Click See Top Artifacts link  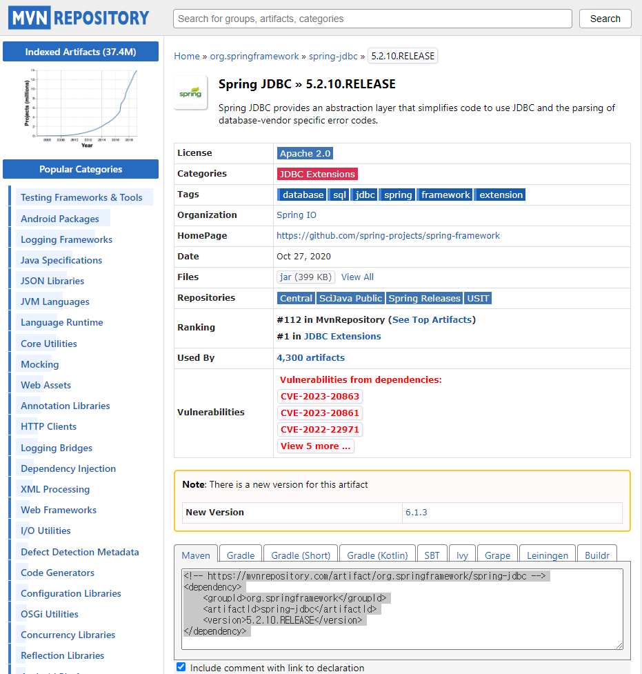(x=432, y=320)
